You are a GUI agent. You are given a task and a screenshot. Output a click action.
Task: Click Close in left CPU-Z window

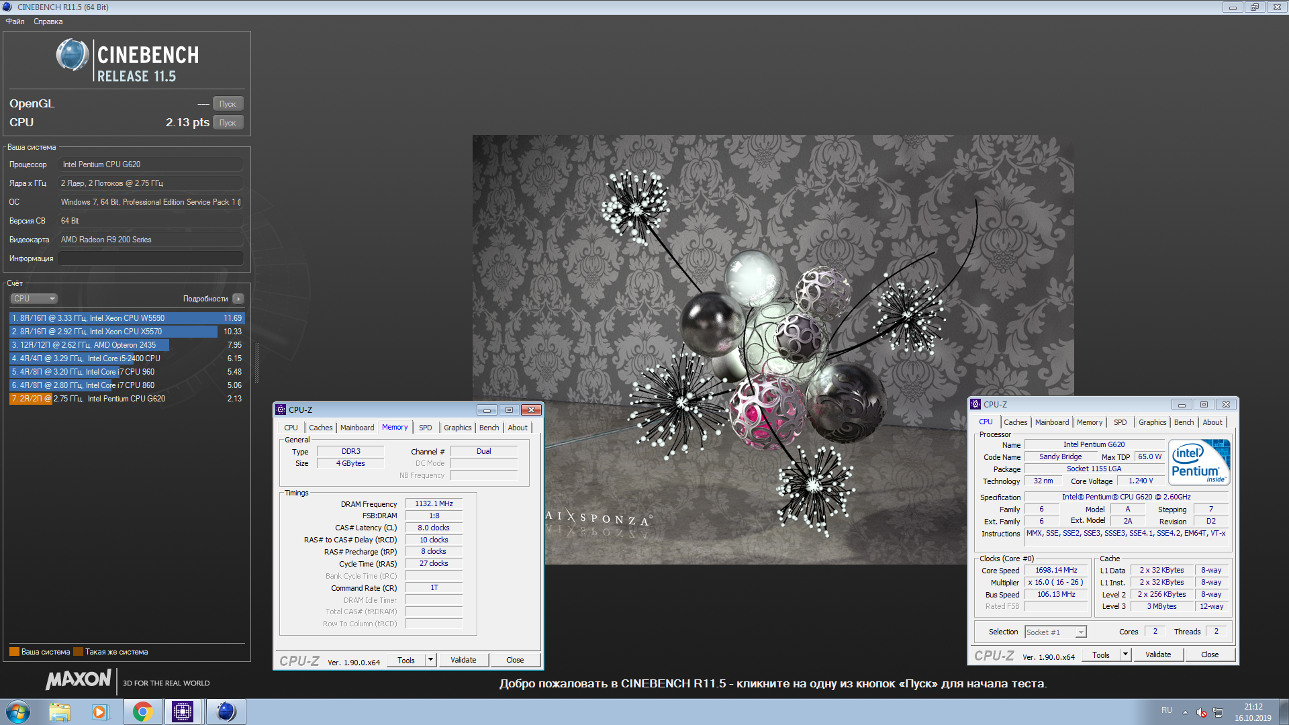[515, 660]
